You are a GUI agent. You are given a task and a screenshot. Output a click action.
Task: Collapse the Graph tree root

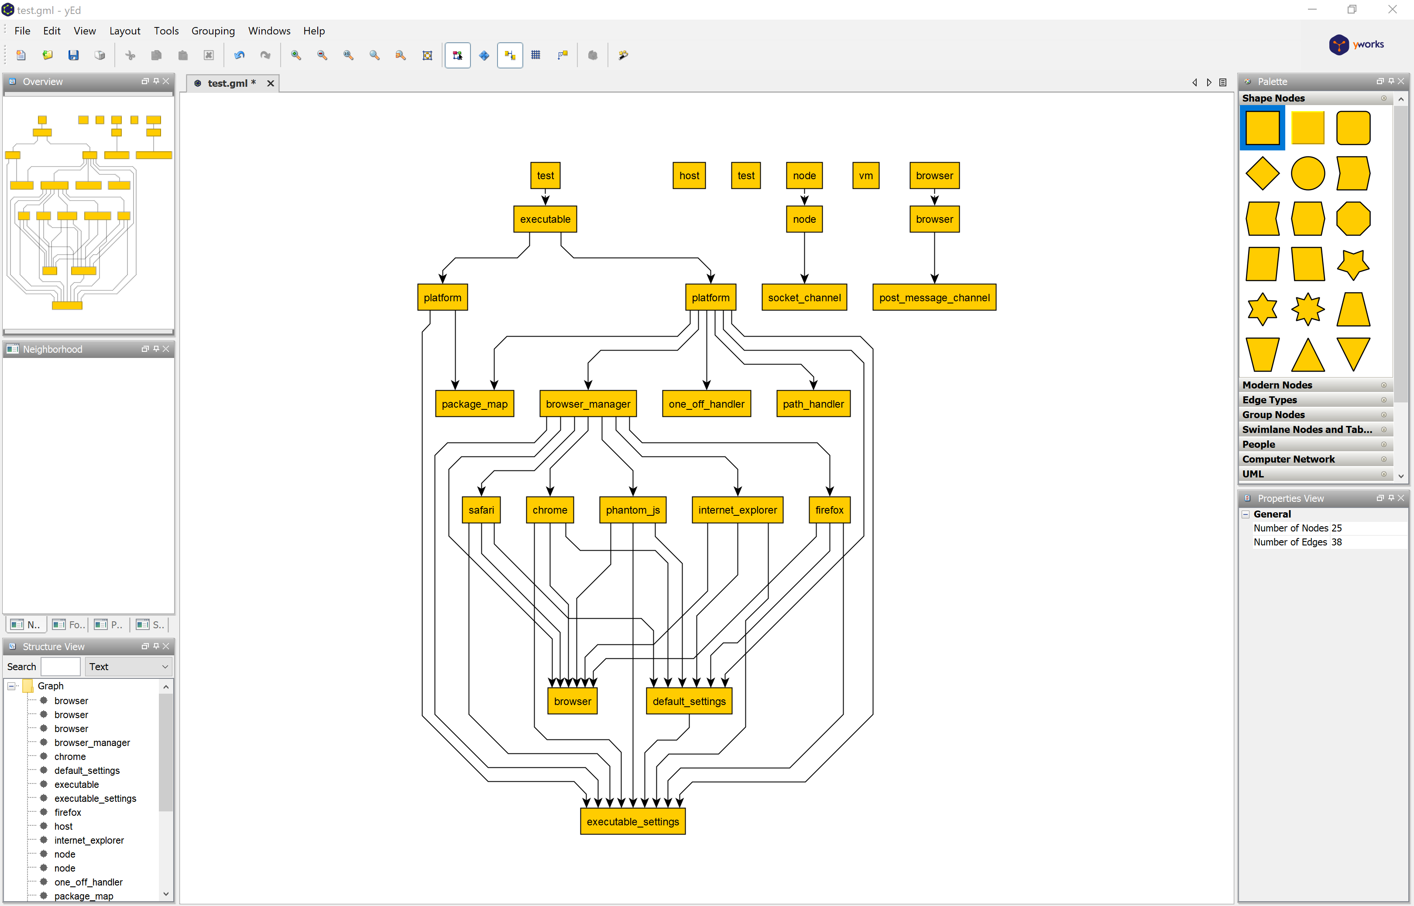11,686
